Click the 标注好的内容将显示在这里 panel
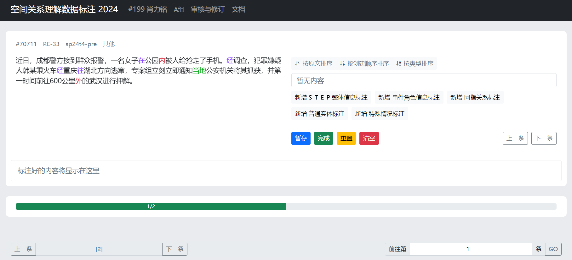Viewport: 572px width, 260px height. (x=286, y=171)
